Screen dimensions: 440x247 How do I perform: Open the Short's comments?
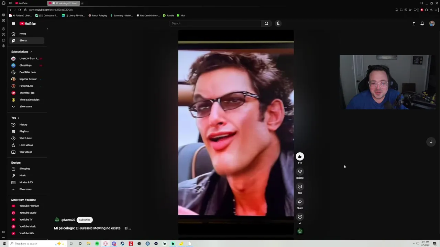pos(300,187)
